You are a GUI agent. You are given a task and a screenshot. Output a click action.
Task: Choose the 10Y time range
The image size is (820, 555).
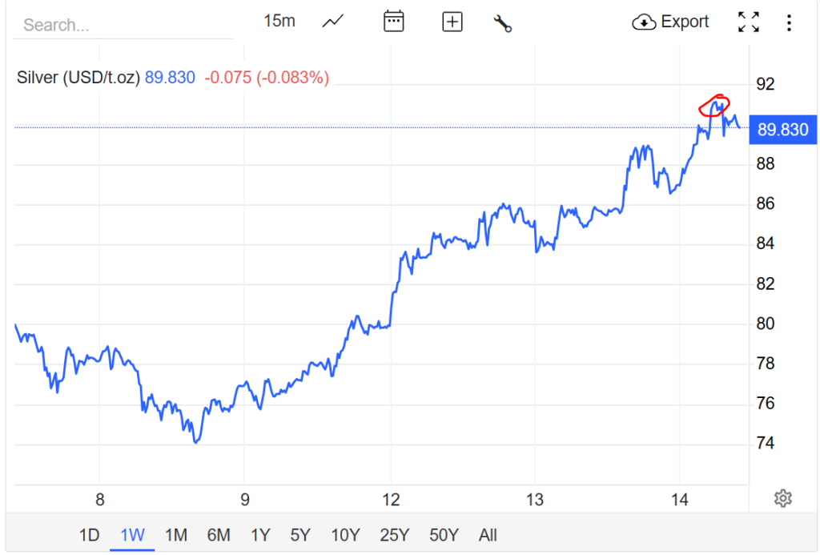pyautogui.click(x=345, y=535)
